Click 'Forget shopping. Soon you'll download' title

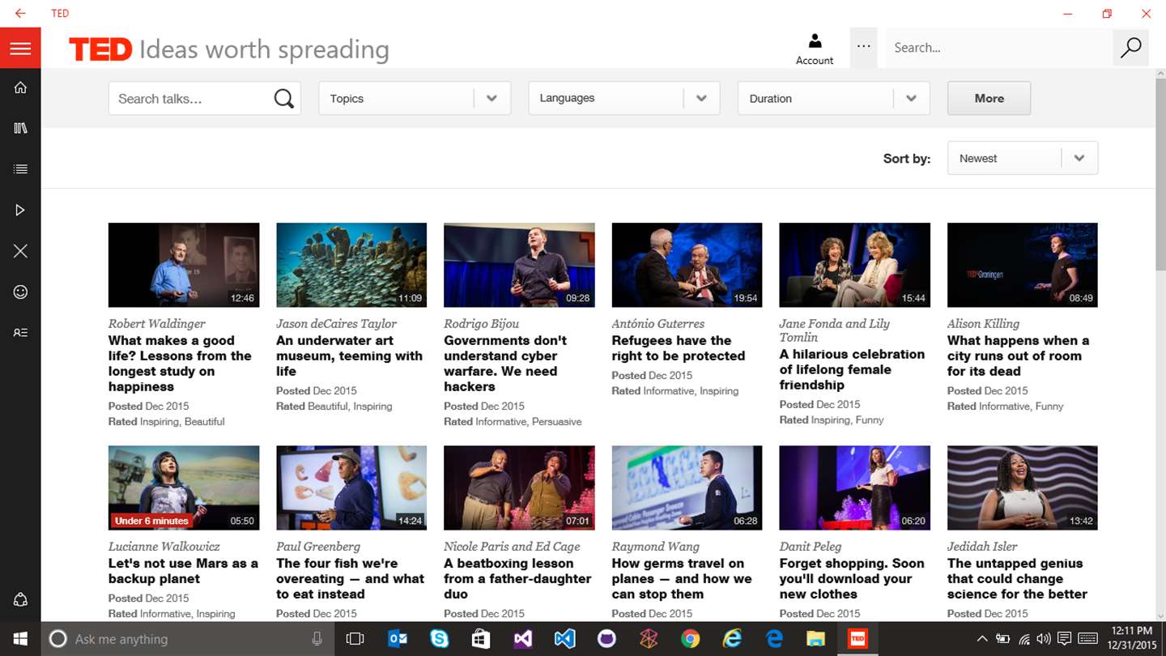click(x=851, y=578)
